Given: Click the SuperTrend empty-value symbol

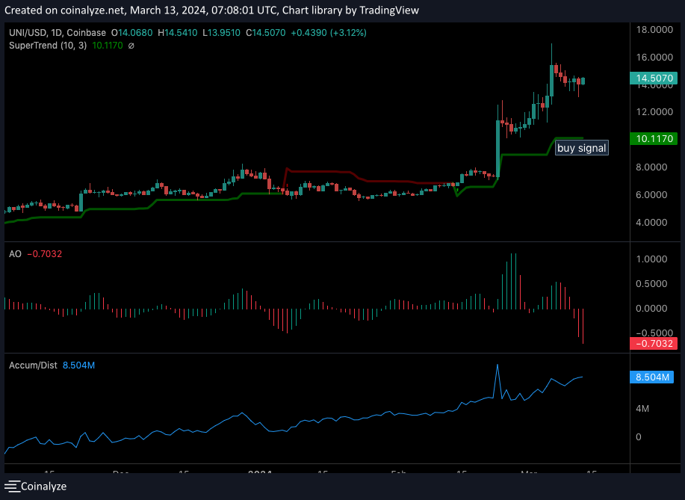Looking at the screenshot, I should tap(131, 46).
